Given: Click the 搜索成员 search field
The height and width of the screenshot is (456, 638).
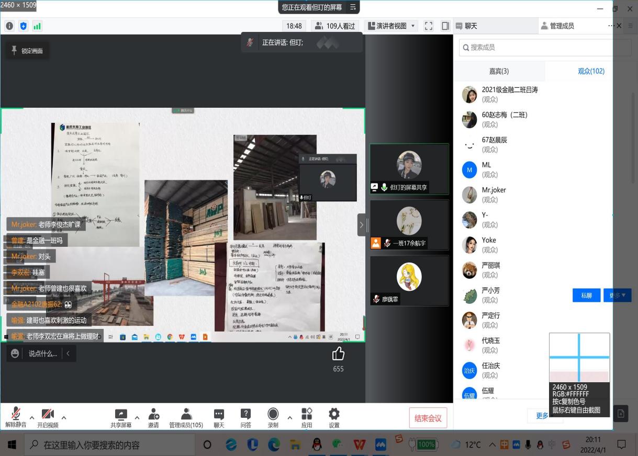Looking at the screenshot, I should [534, 47].
